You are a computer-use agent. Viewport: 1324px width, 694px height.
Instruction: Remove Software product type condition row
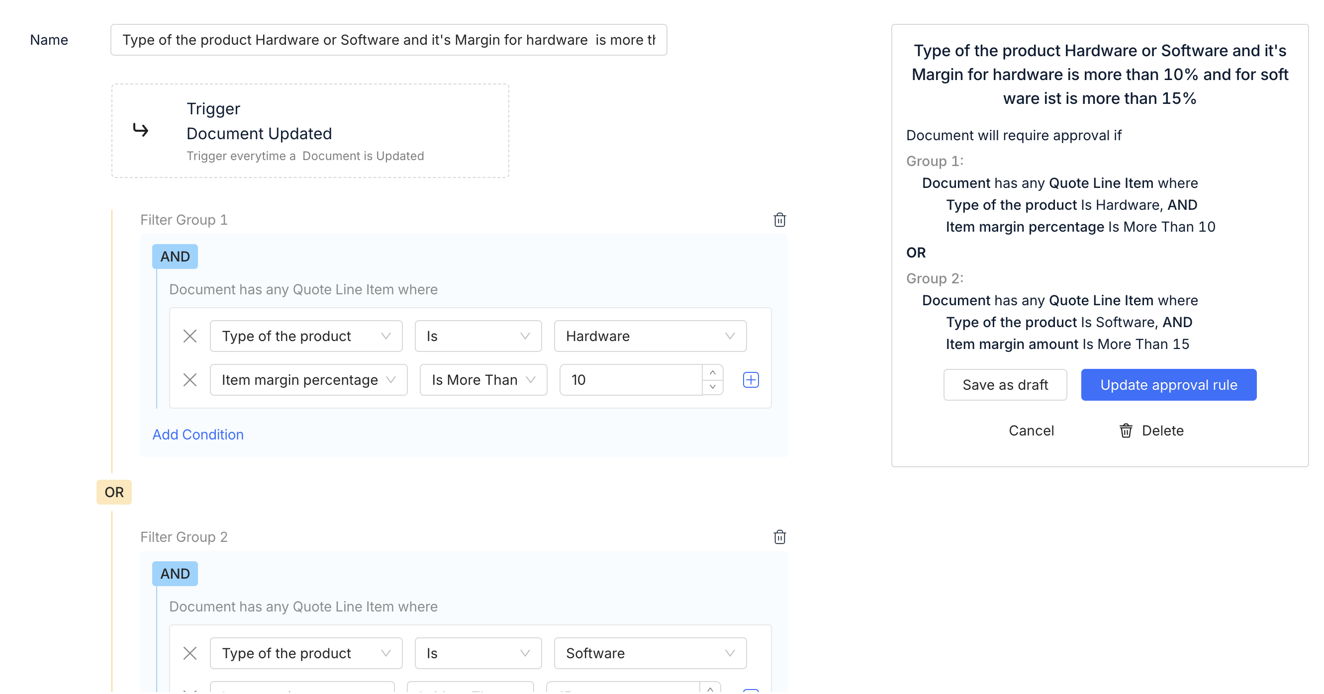[189, 653]
